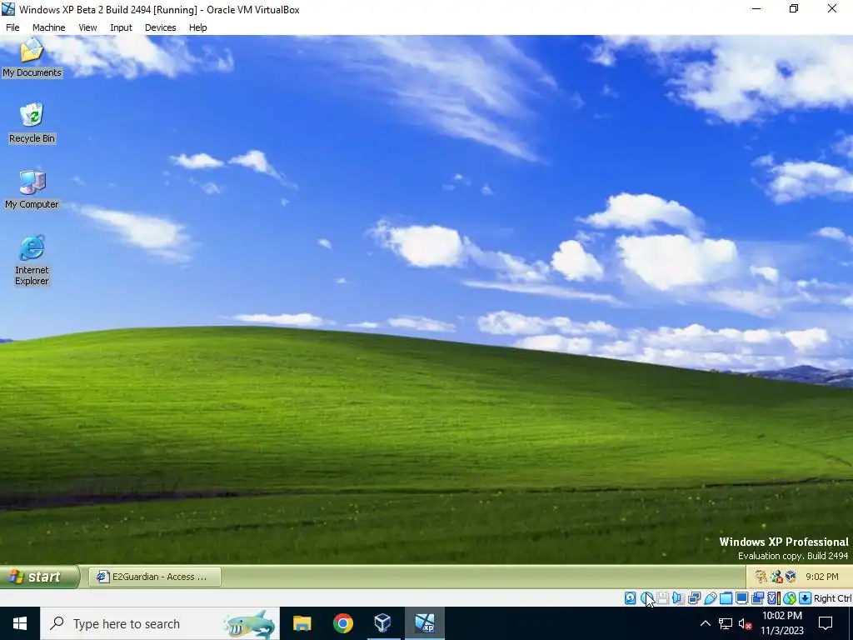Click the VirtualBox recording status indicator
Image resolution: width=853 pixels, height=640 pixels.
(757, 598)
